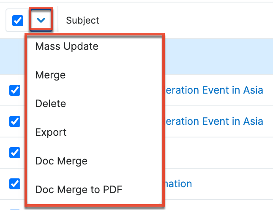Choose Export from the actions menu
This screenshot has width=273, height=210.
click(51, 132)
